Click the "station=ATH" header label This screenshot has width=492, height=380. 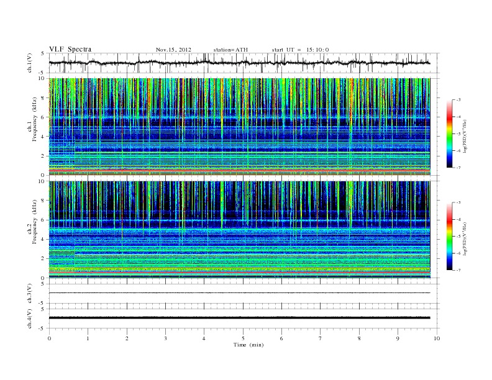(230, 50)
